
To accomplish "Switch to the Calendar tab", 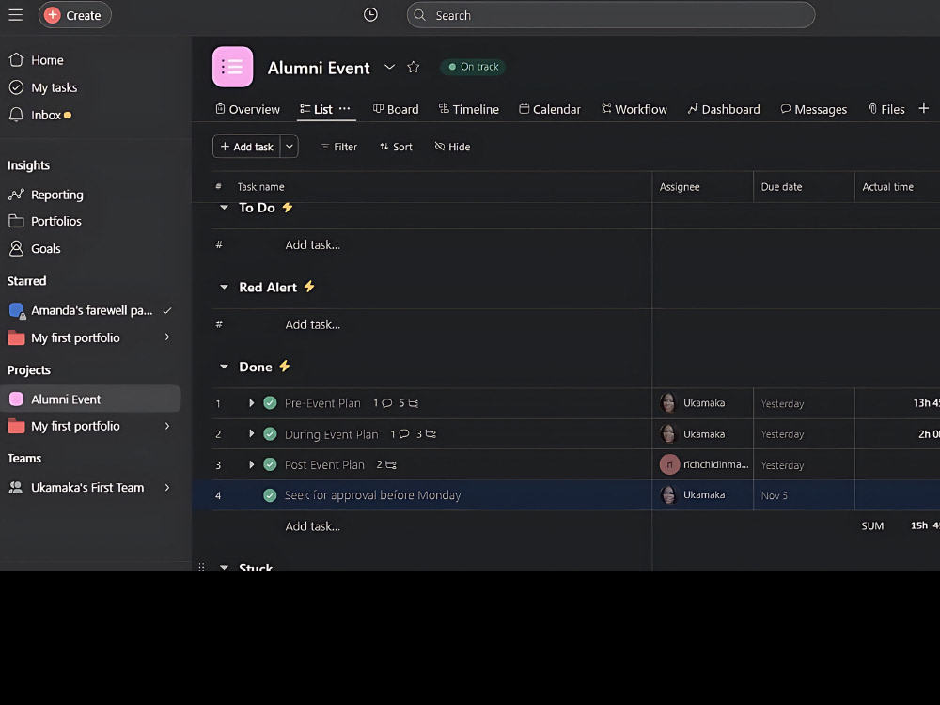I will [x=550, y=109].
